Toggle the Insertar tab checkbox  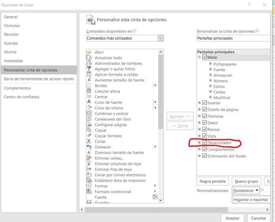click(x=204, y=102)
